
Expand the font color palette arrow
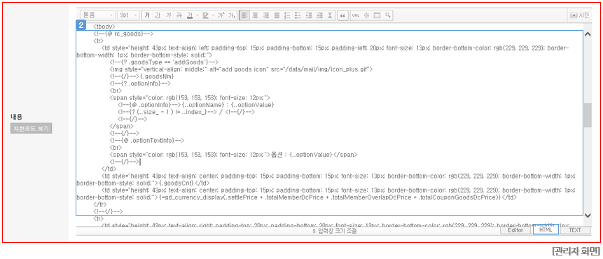(x=197, y=15)
